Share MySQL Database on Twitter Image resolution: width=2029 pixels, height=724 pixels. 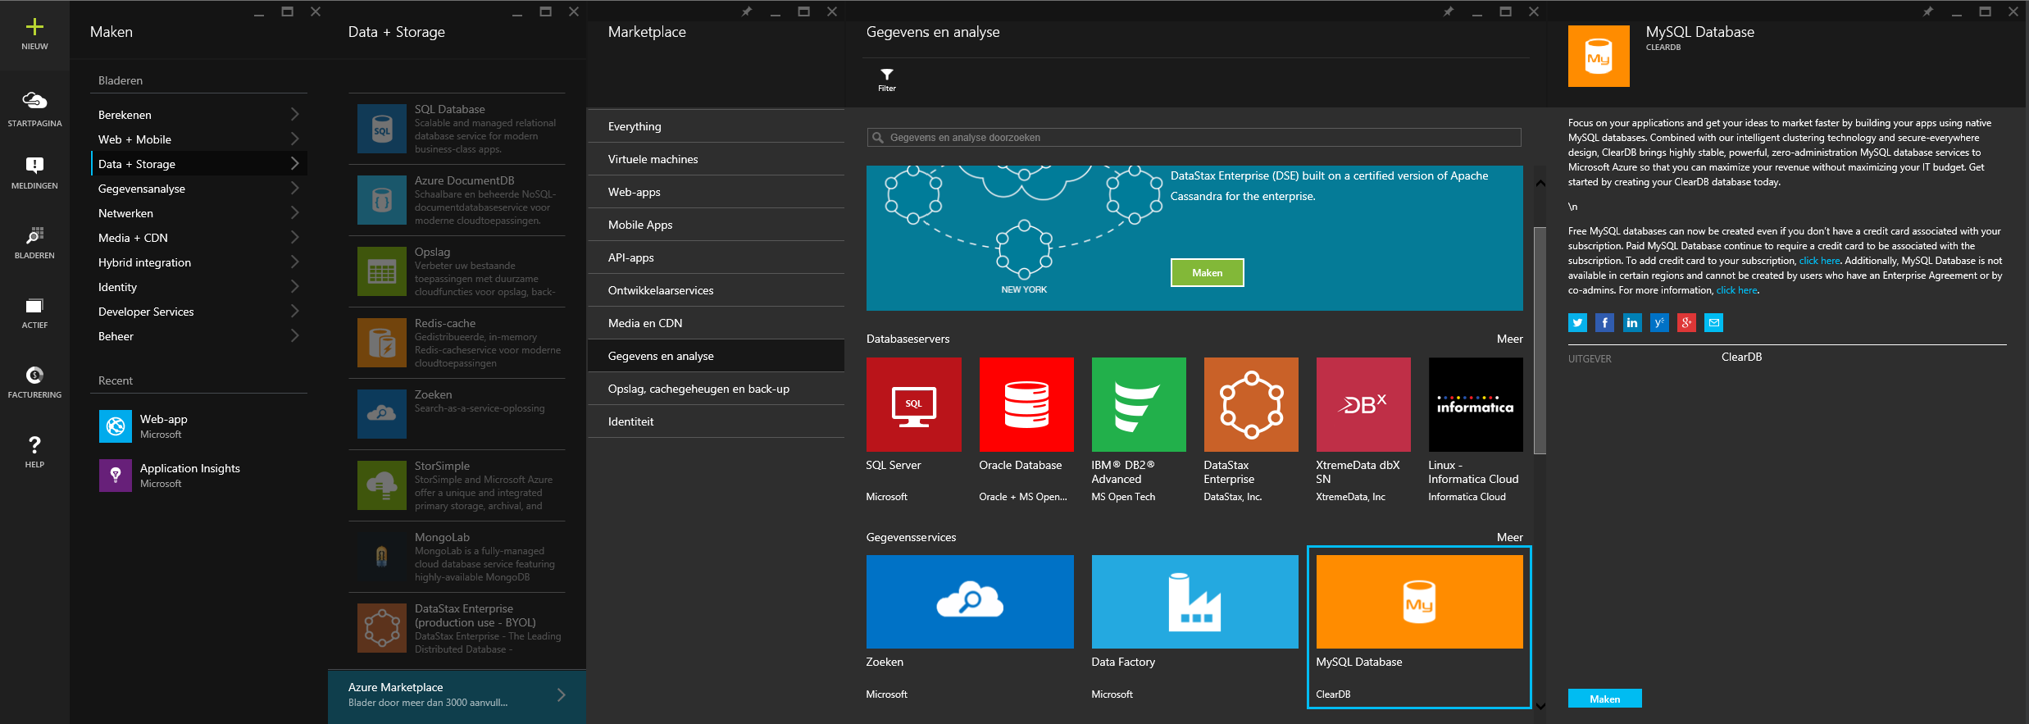coord(1577,323)
